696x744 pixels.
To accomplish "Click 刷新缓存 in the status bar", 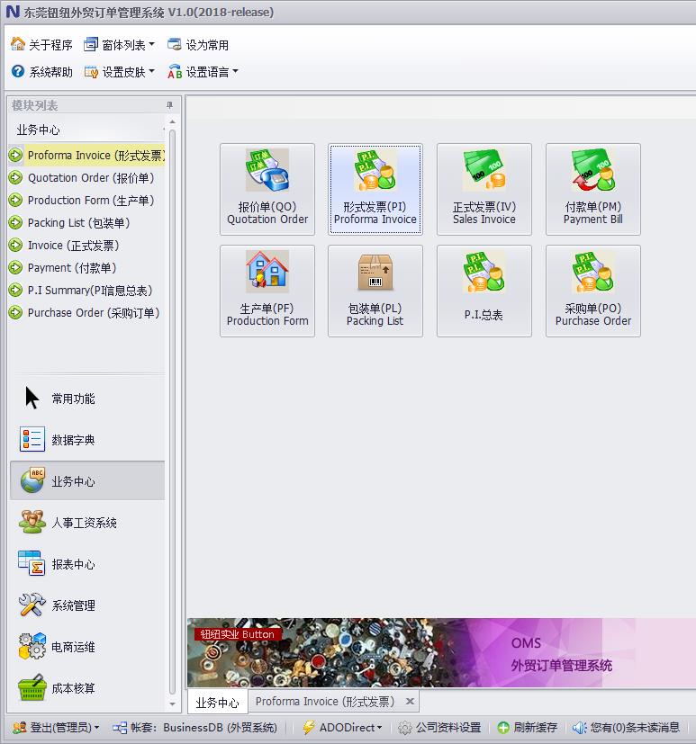I will [x=528, y=727].
